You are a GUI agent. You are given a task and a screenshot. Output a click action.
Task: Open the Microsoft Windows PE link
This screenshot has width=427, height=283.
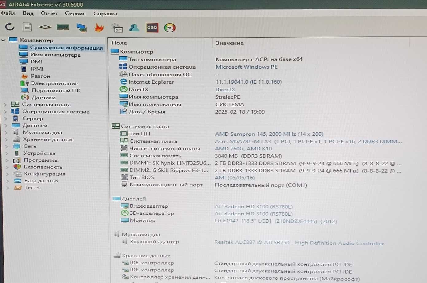[x=246, y=67]
